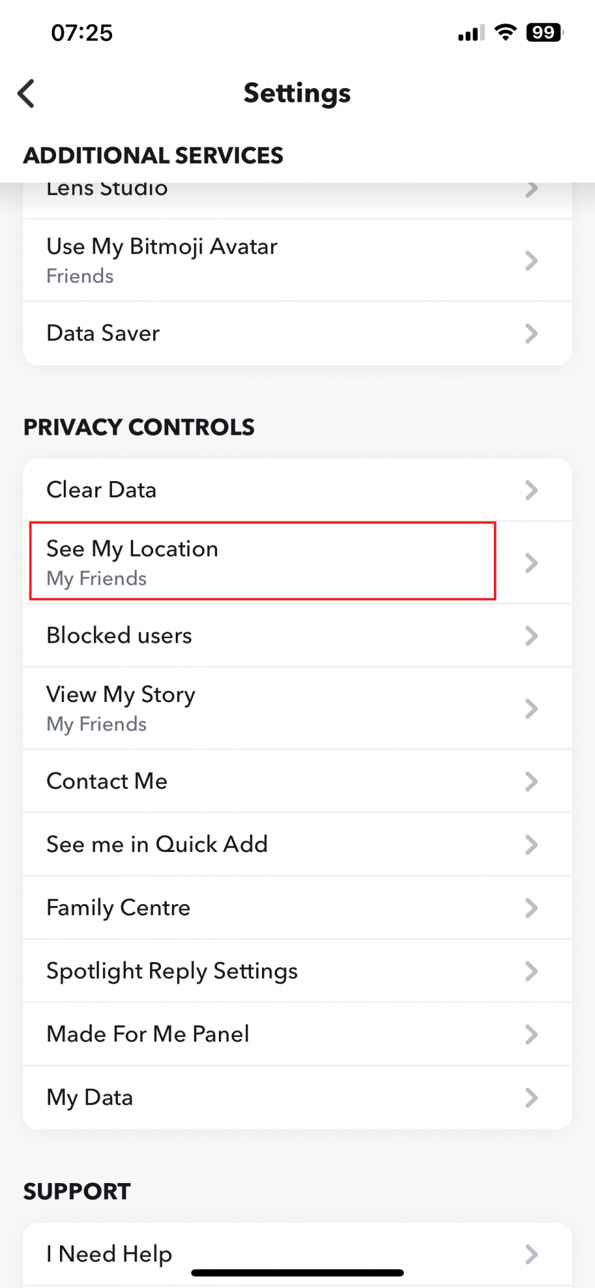
Task: Tap the battery indicator icon
Action: tap(545, 32)
